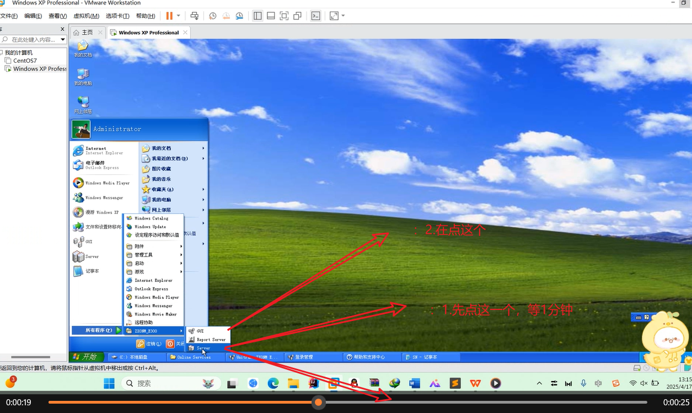Click 帮助和支持中心 taskbar button in XP
This screenshot has width=692, height=413.
[x=373, y=357]
